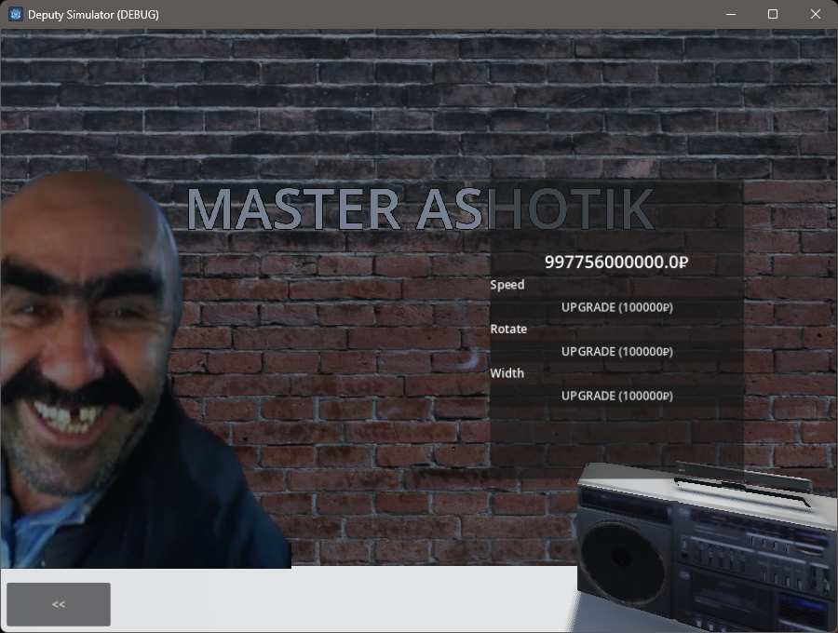Click the Width label
838x633 pixels.
pyautogui.click(x=507, y=373)
